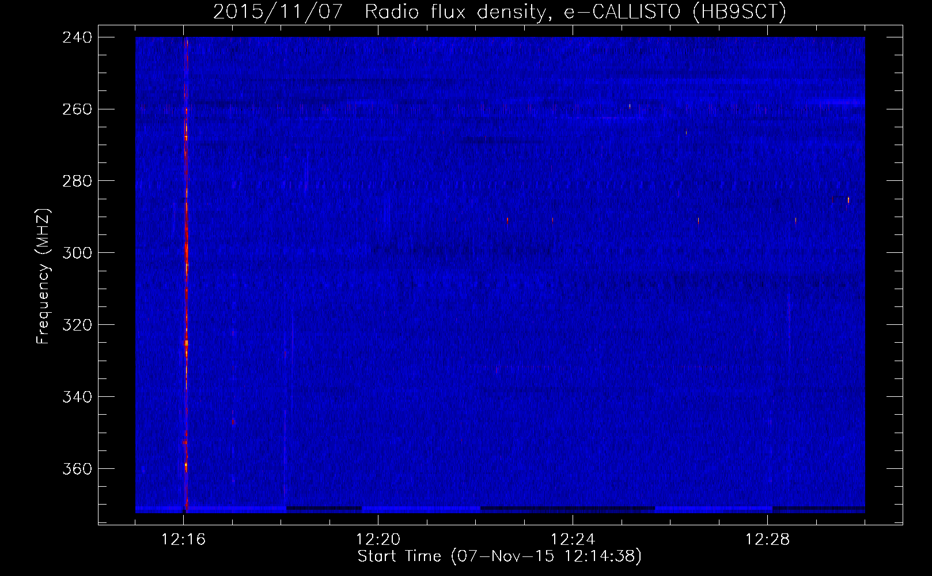Click the 'Frequency (MHZ)' axis label
This screenshot has width=932, height=576.
[44, 276]
